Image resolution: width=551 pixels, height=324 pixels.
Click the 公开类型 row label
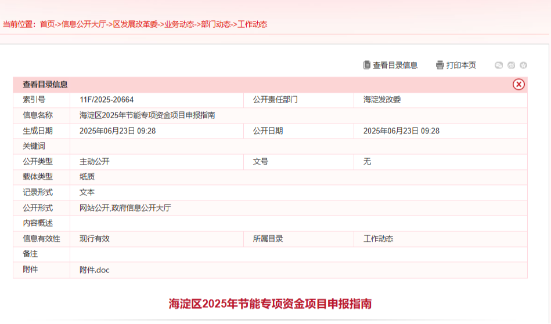coord(38,162)
